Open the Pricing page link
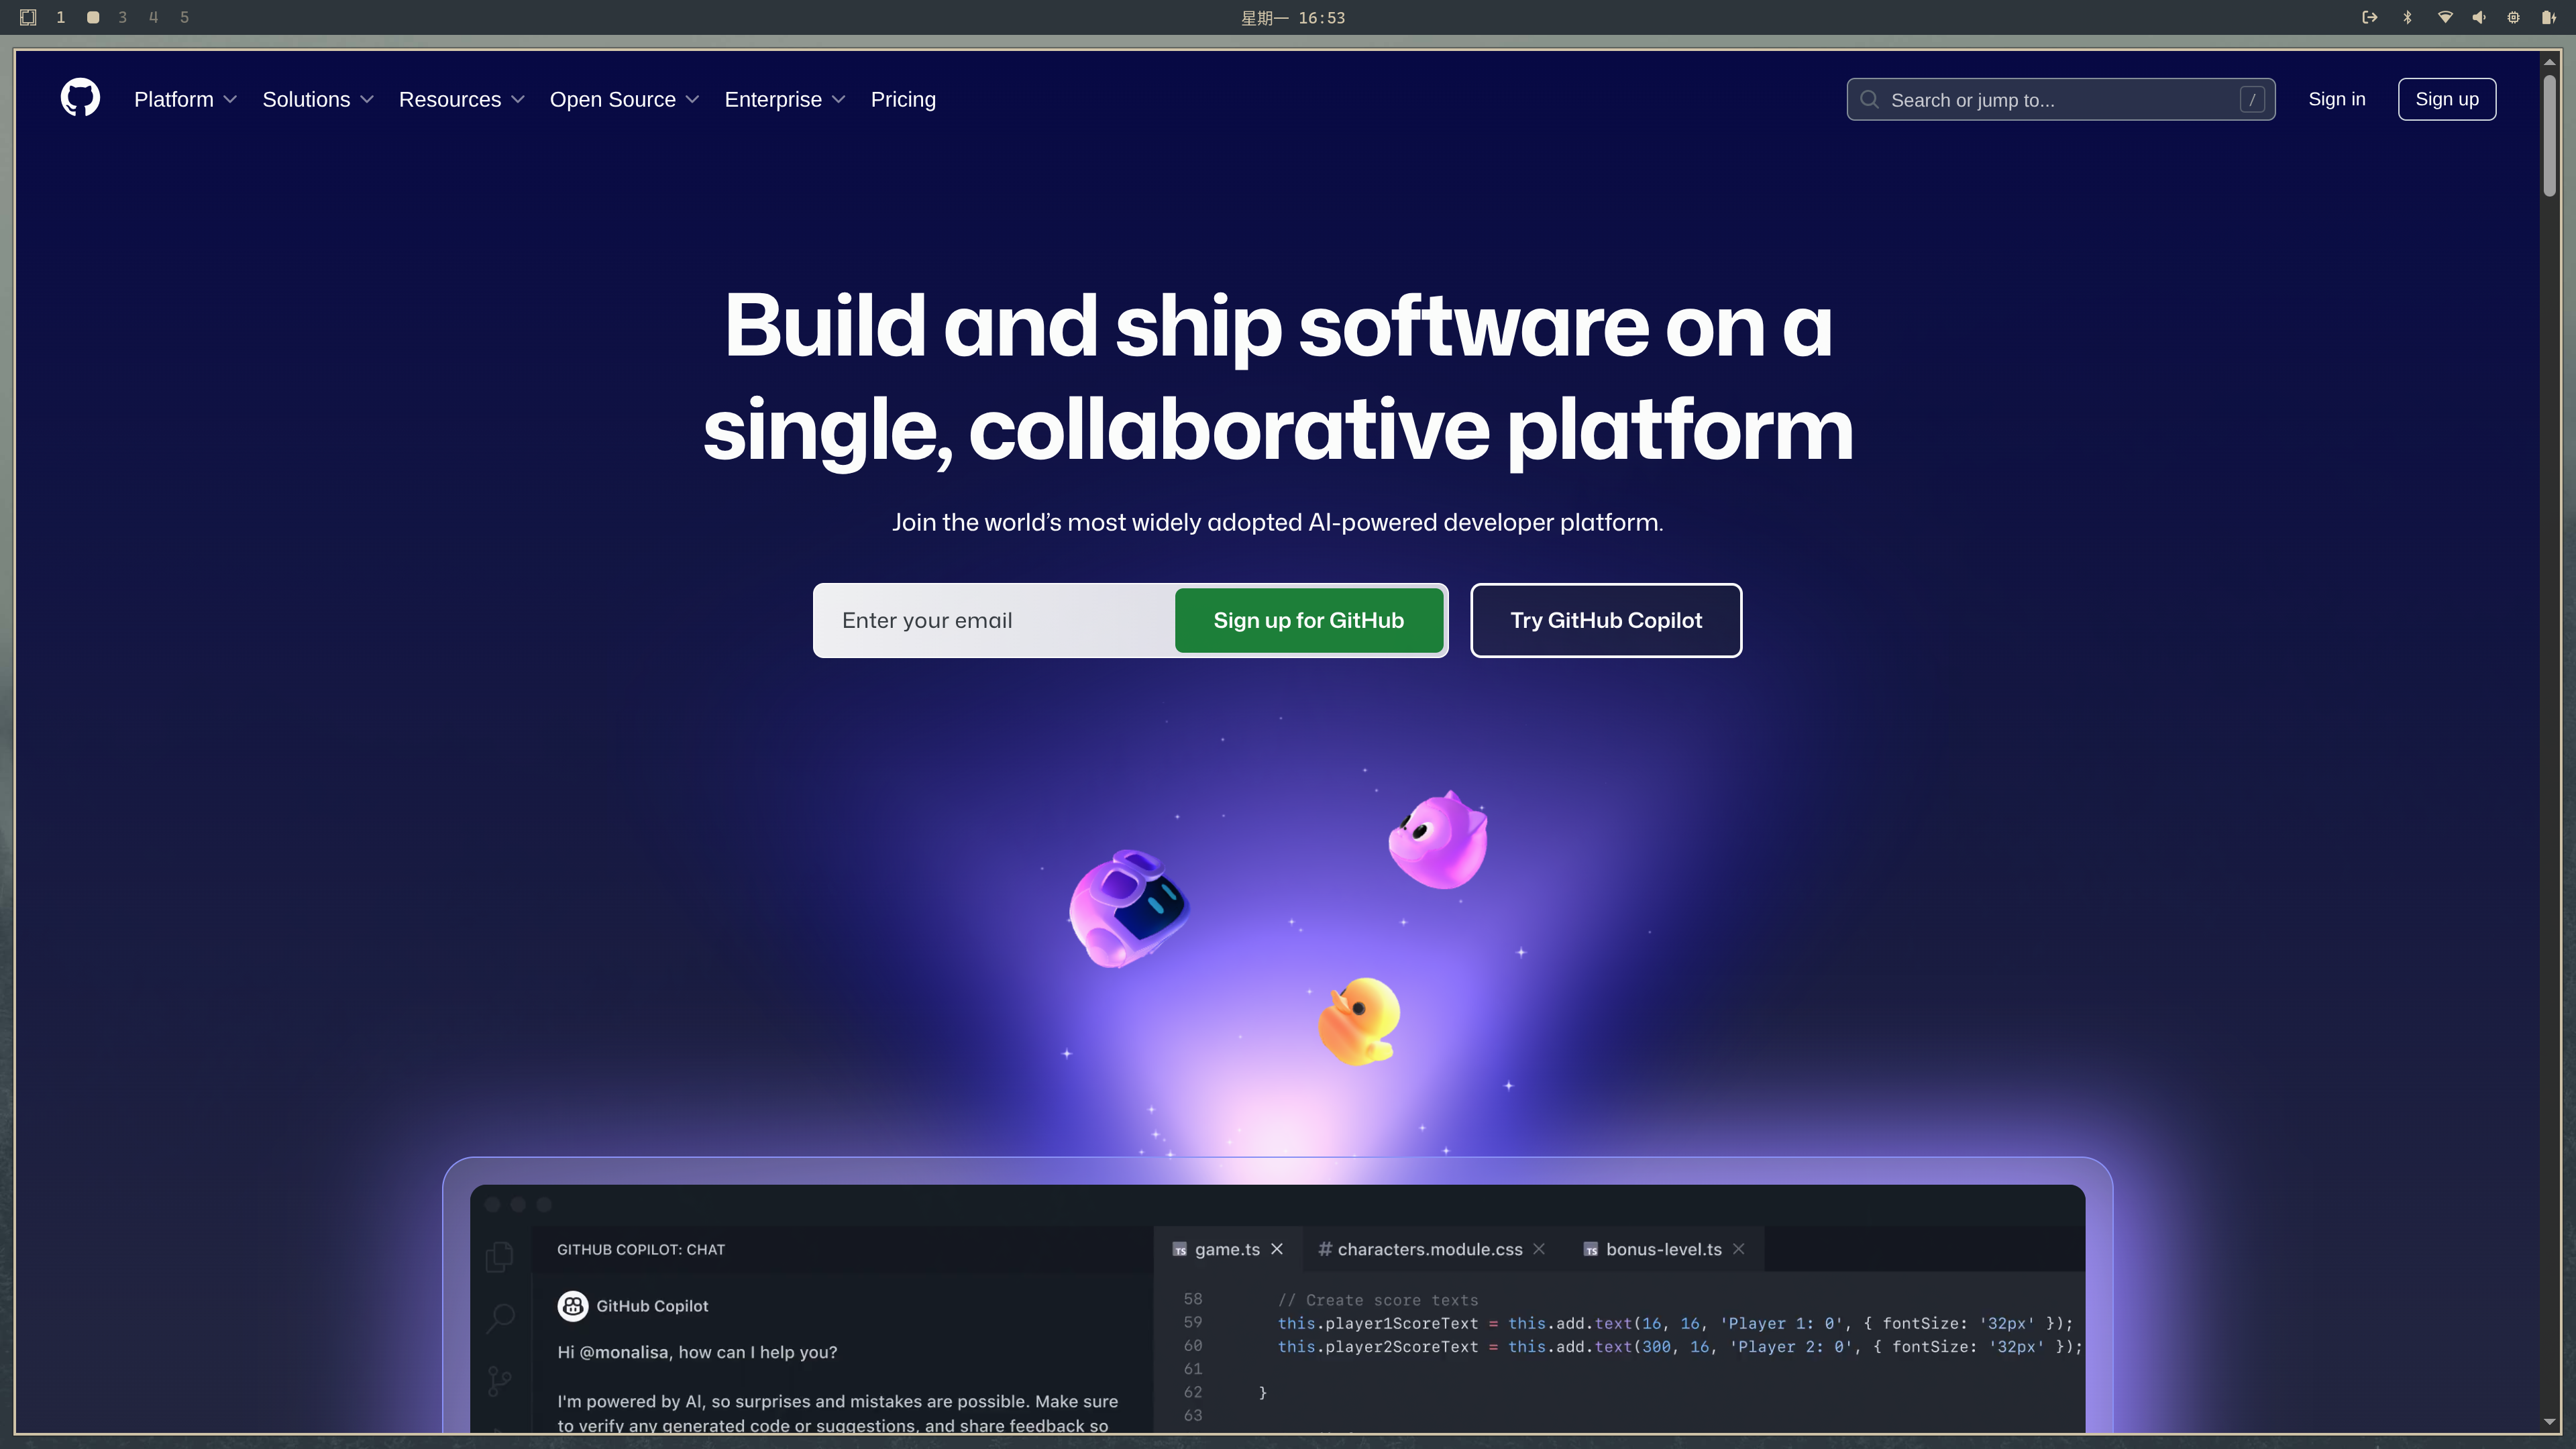The image size is (2576, 1449). pyautogui.click(x=903, y=99)
